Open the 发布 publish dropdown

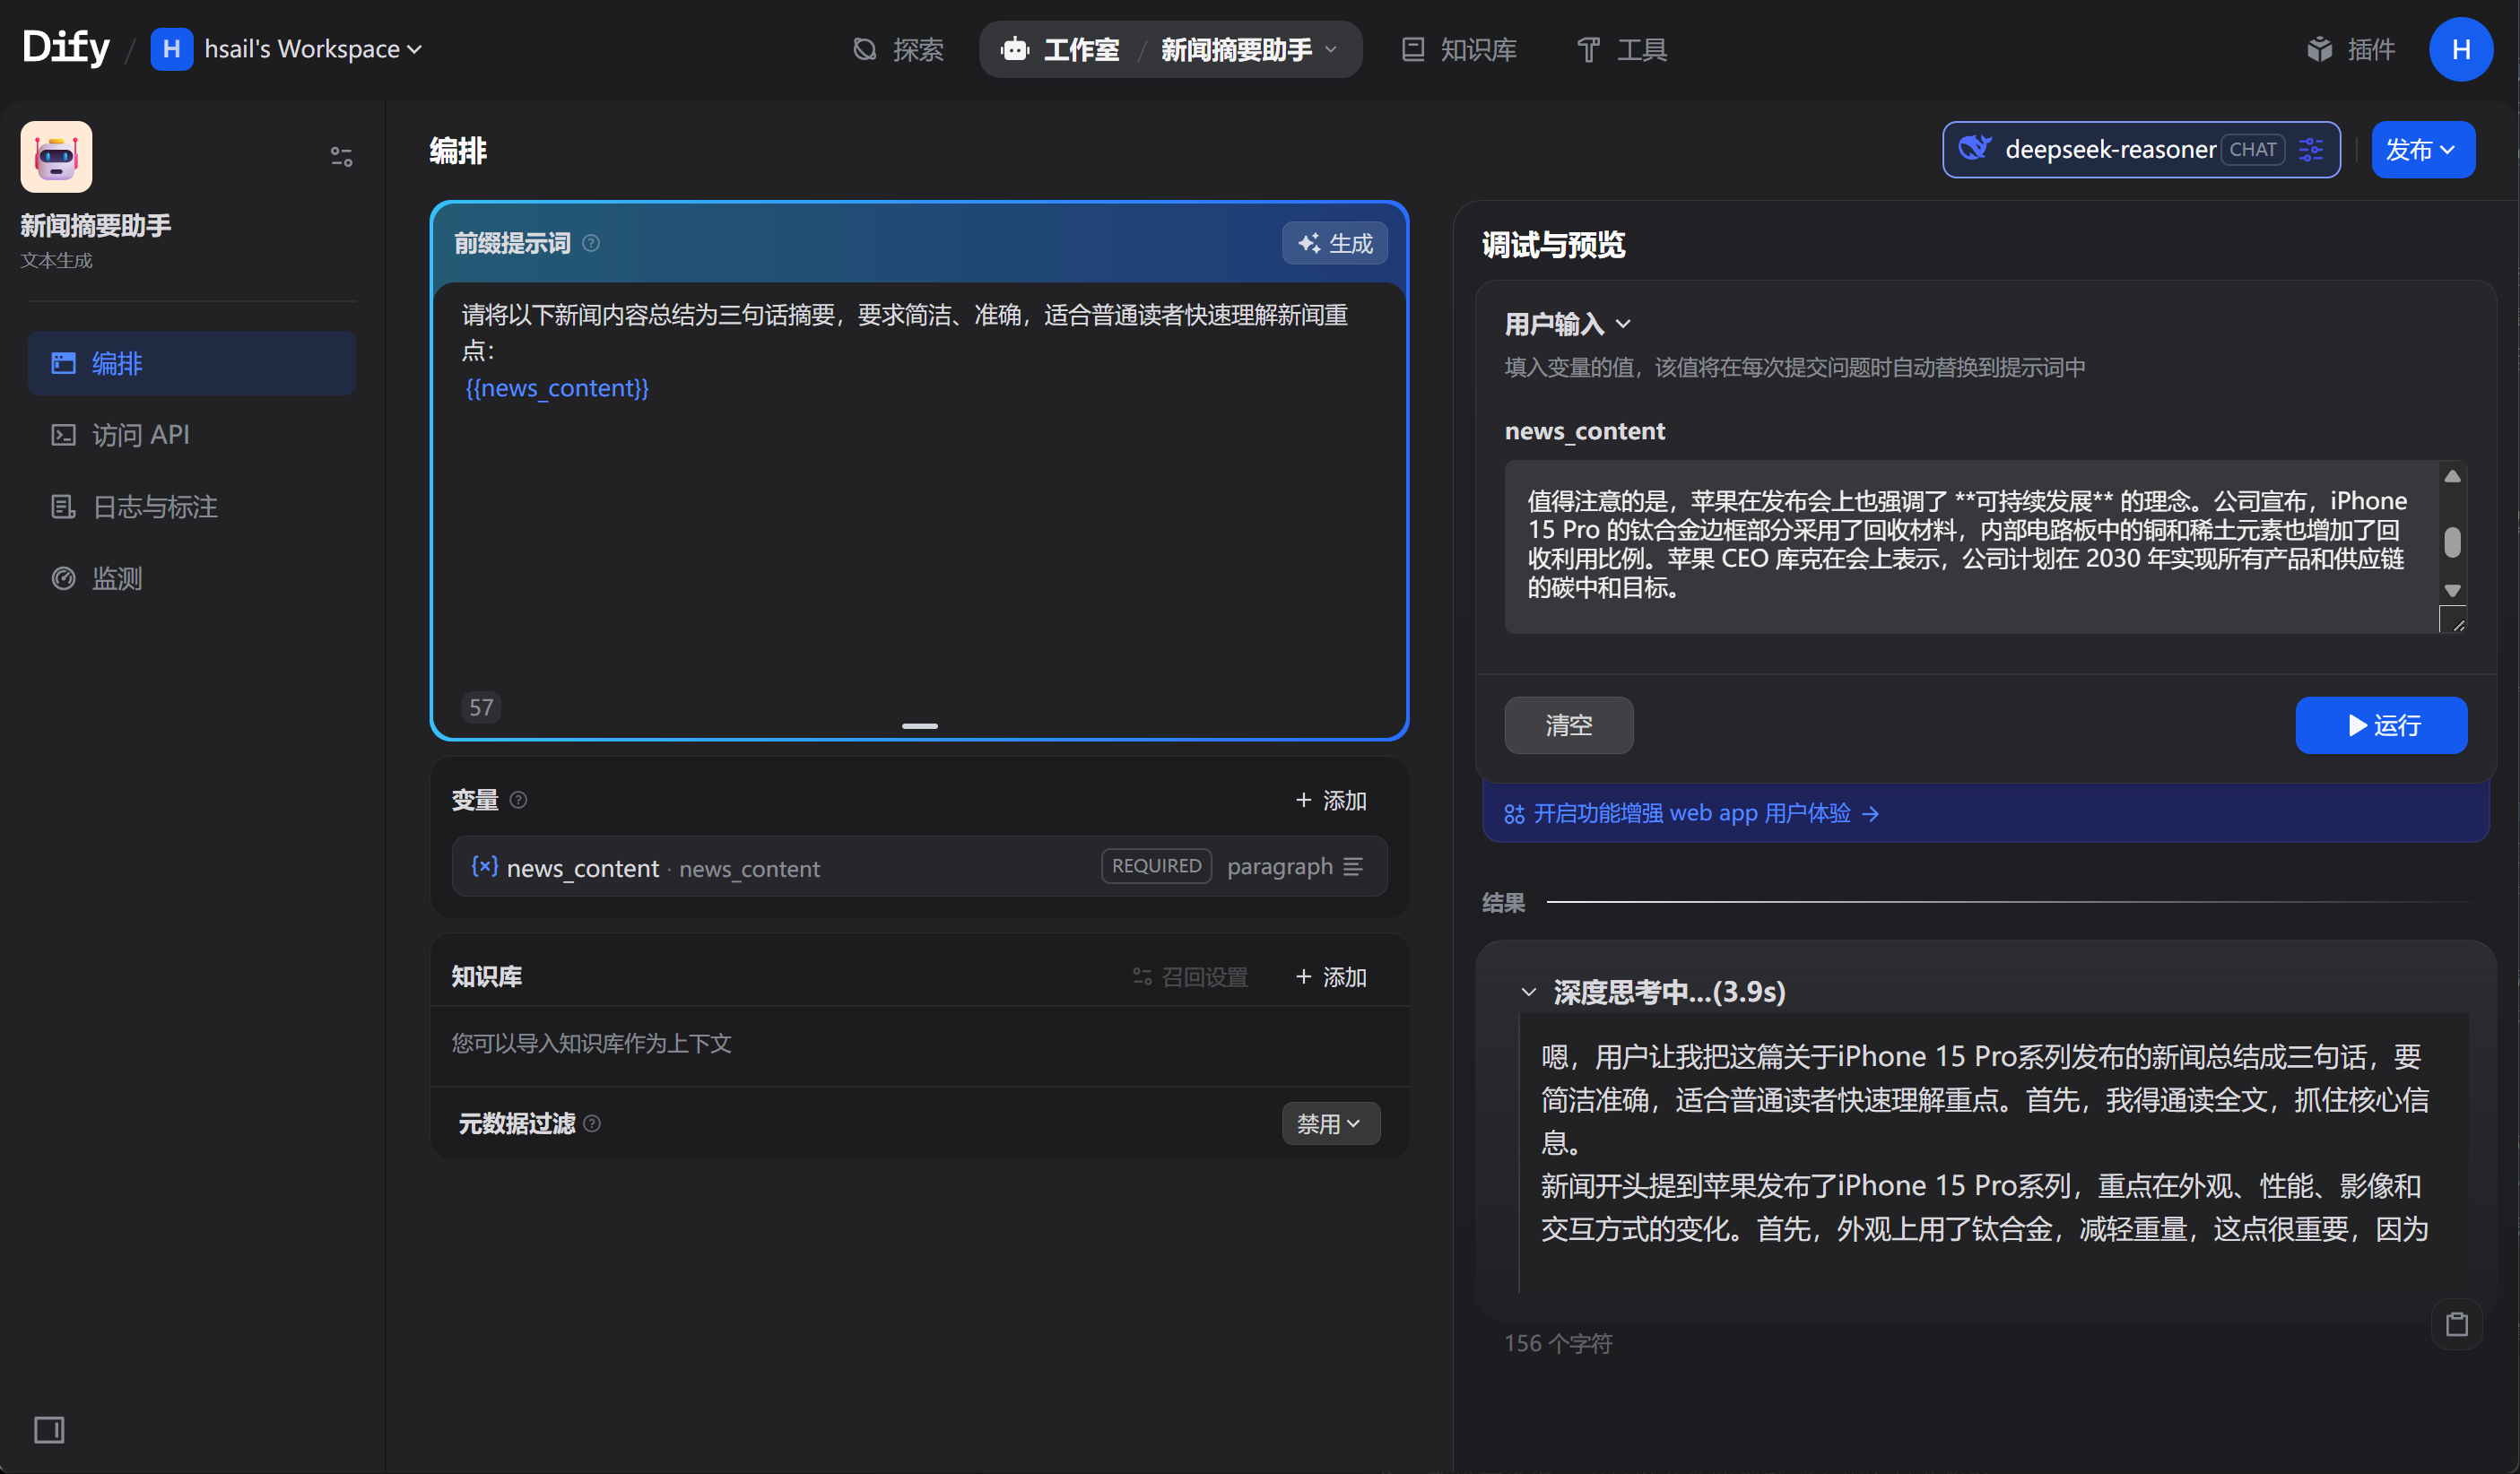[2422, 150]
